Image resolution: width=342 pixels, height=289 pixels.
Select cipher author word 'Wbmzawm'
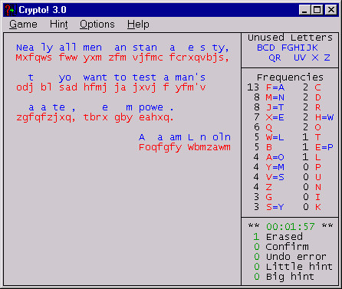point(209,147)
